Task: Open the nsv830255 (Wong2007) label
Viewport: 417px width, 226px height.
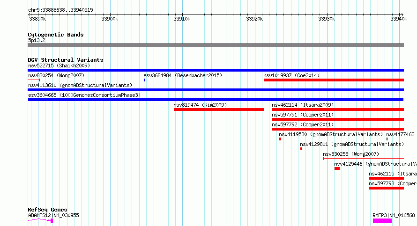Action: 351,154
